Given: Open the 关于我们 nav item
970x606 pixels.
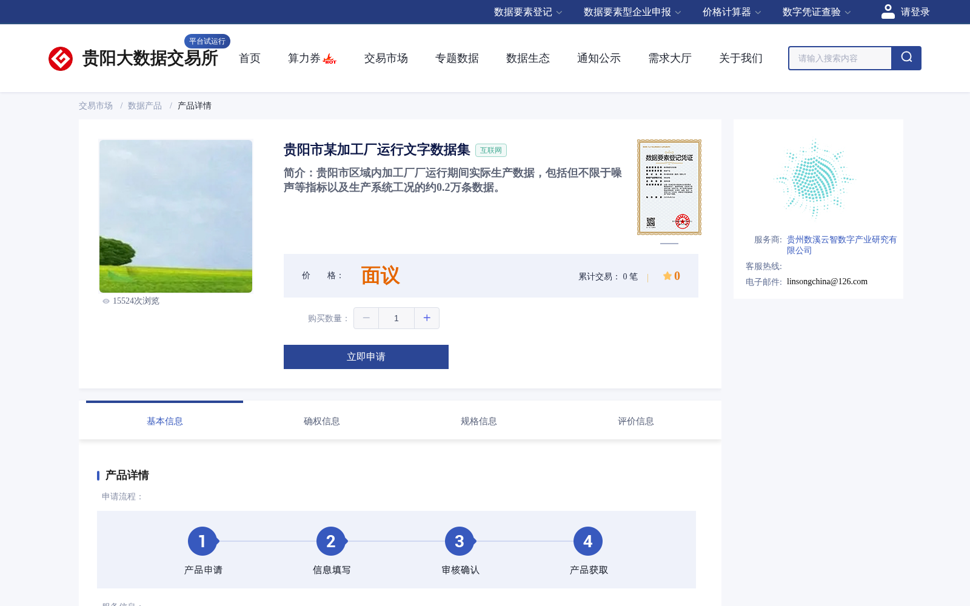Looking at the screenshot, I should click(x=741, y=58).
